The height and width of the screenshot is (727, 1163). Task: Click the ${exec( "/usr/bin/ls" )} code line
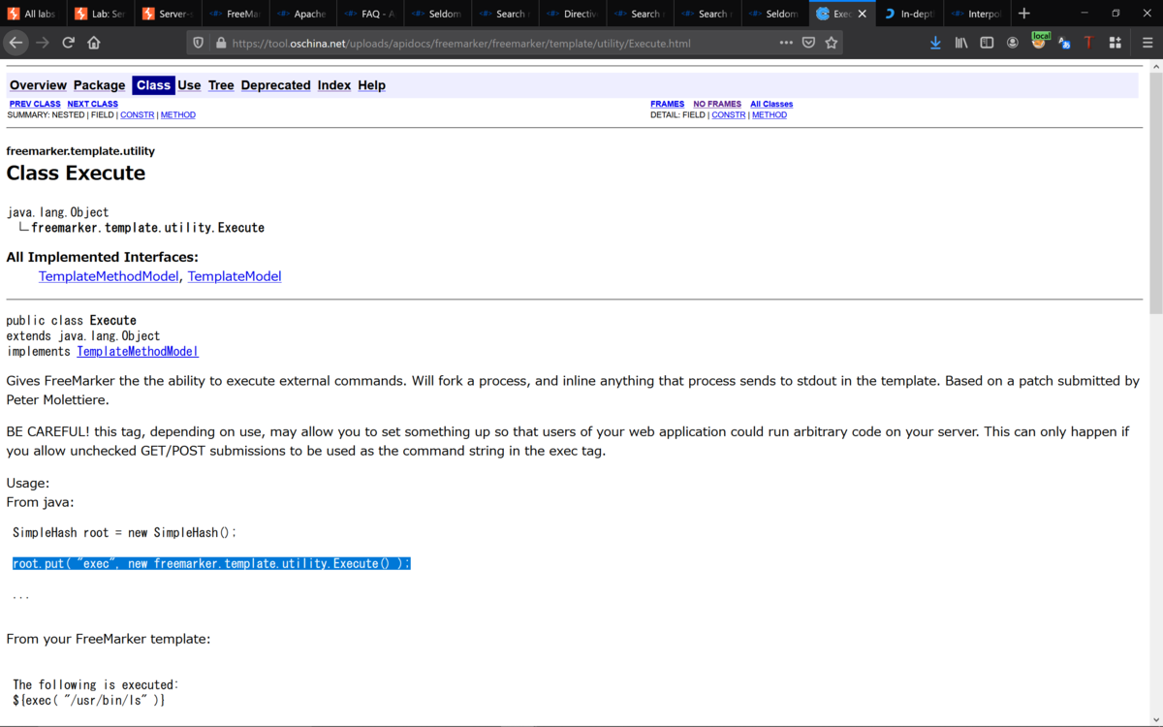89,700
